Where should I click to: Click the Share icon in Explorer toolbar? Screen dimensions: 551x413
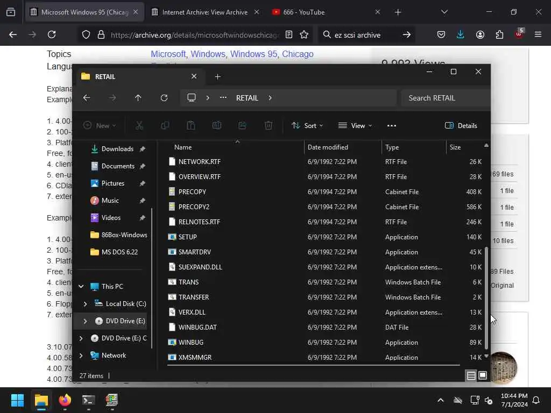[242, 125]
